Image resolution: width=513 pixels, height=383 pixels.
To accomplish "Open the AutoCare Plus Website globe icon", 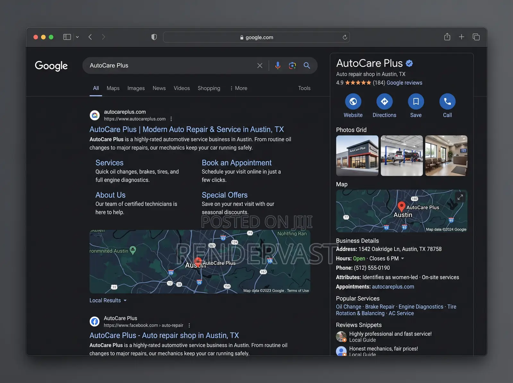I will [353, 102].
